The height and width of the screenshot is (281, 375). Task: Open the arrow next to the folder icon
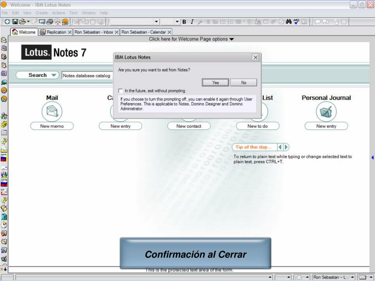(x=28, y=22)
